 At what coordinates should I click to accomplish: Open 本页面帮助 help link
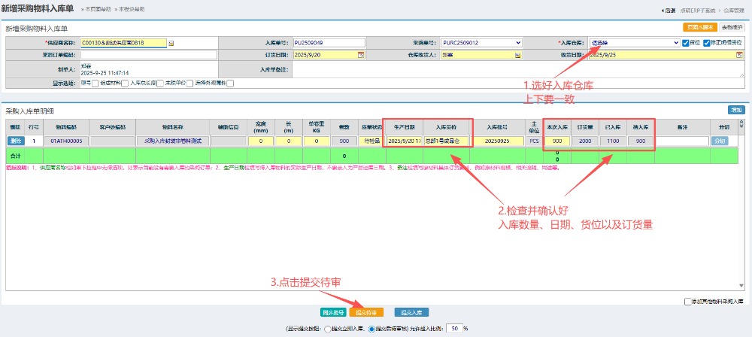(x=96, y=9)
